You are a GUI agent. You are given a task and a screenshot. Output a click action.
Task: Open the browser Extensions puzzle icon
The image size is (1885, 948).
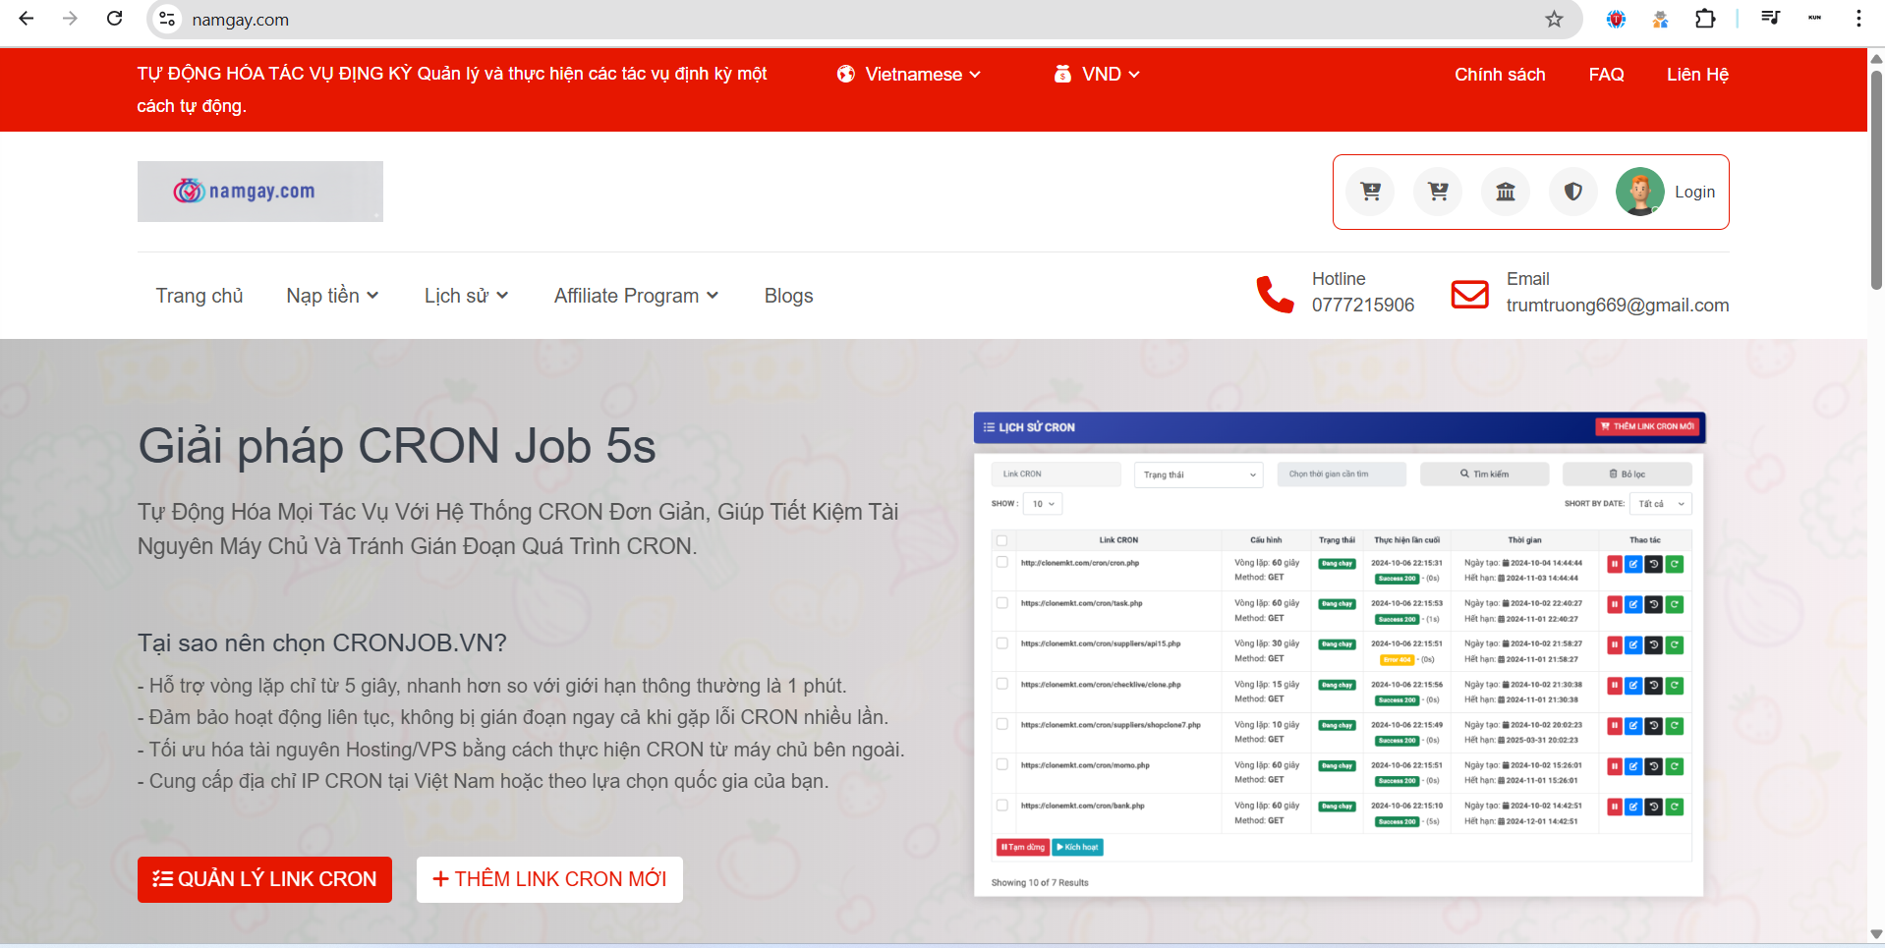pyautogui.click(x=1705, y=19)
